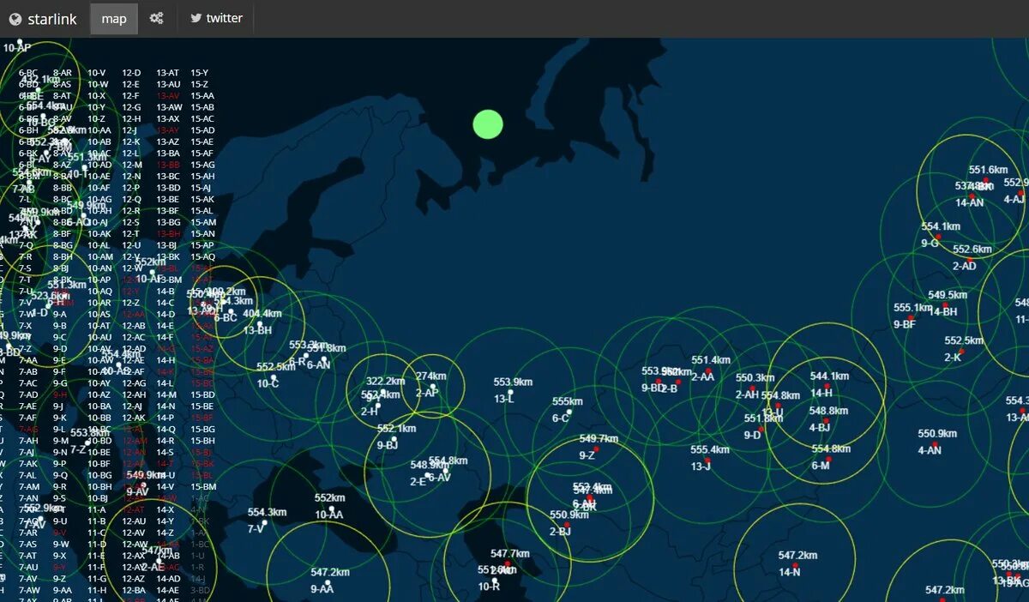Image resolution: width=1029 pixels, height=602 pixels.
Task: Switch to the map tab
Action: coord(114,19)
